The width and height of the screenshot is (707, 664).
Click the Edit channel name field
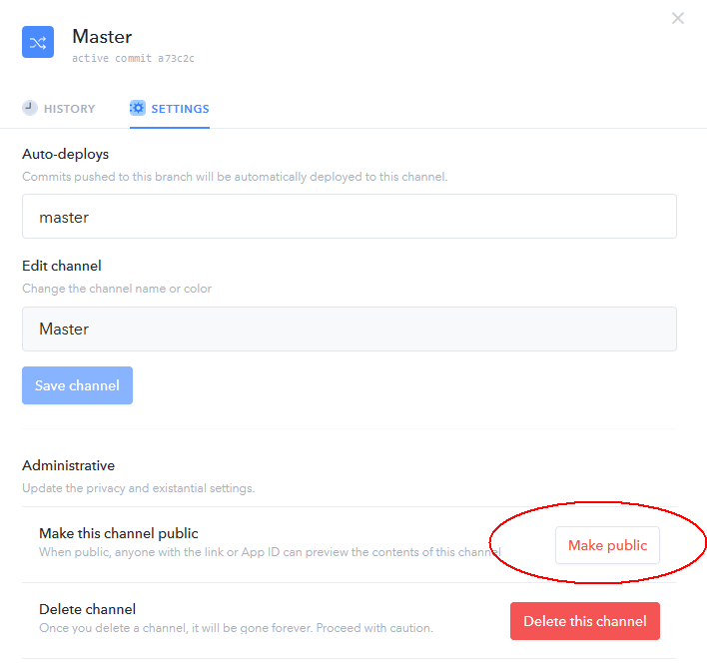[x=350, y=329]
